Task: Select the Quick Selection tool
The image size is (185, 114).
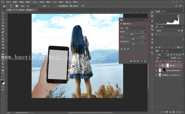Action: 3,23
